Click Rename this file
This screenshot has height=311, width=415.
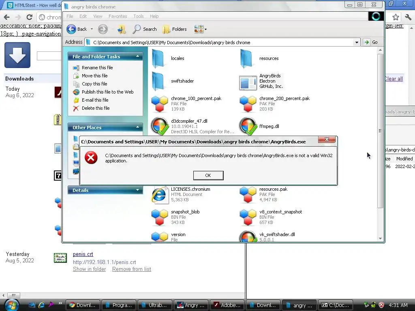pos(97,68)
